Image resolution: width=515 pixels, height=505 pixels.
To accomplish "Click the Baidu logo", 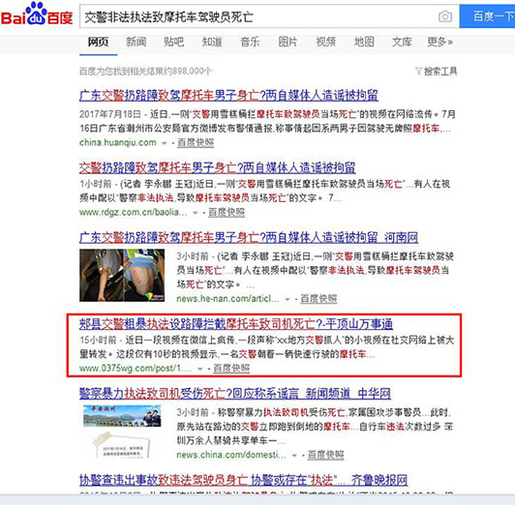I will tap(37, 15).
